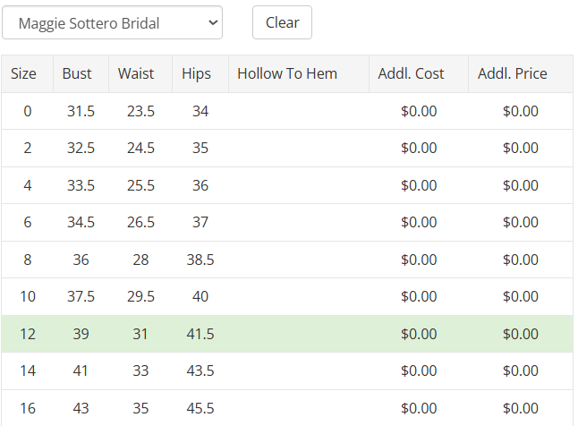The height and width of the screenshot is (426, 578).
Task: Click the Waist column header
Action: click(136, 73)
